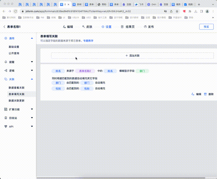Open the 专题教学 tutorial link
The height and width of the screenshot is (179, 217).
click(x=88, y=41)
